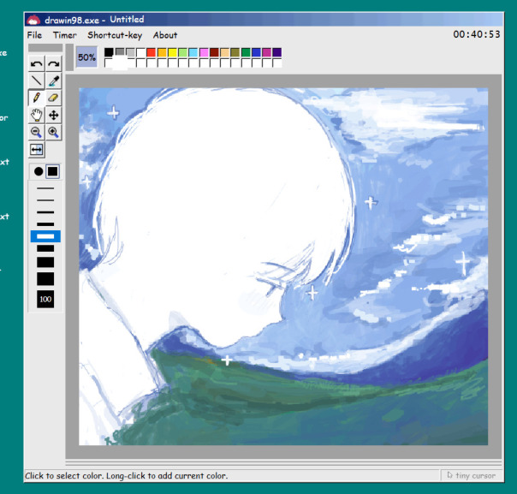Choose the square brush tip shape
This screenshot has width=517, height=494.
click(x=53, y=171)
